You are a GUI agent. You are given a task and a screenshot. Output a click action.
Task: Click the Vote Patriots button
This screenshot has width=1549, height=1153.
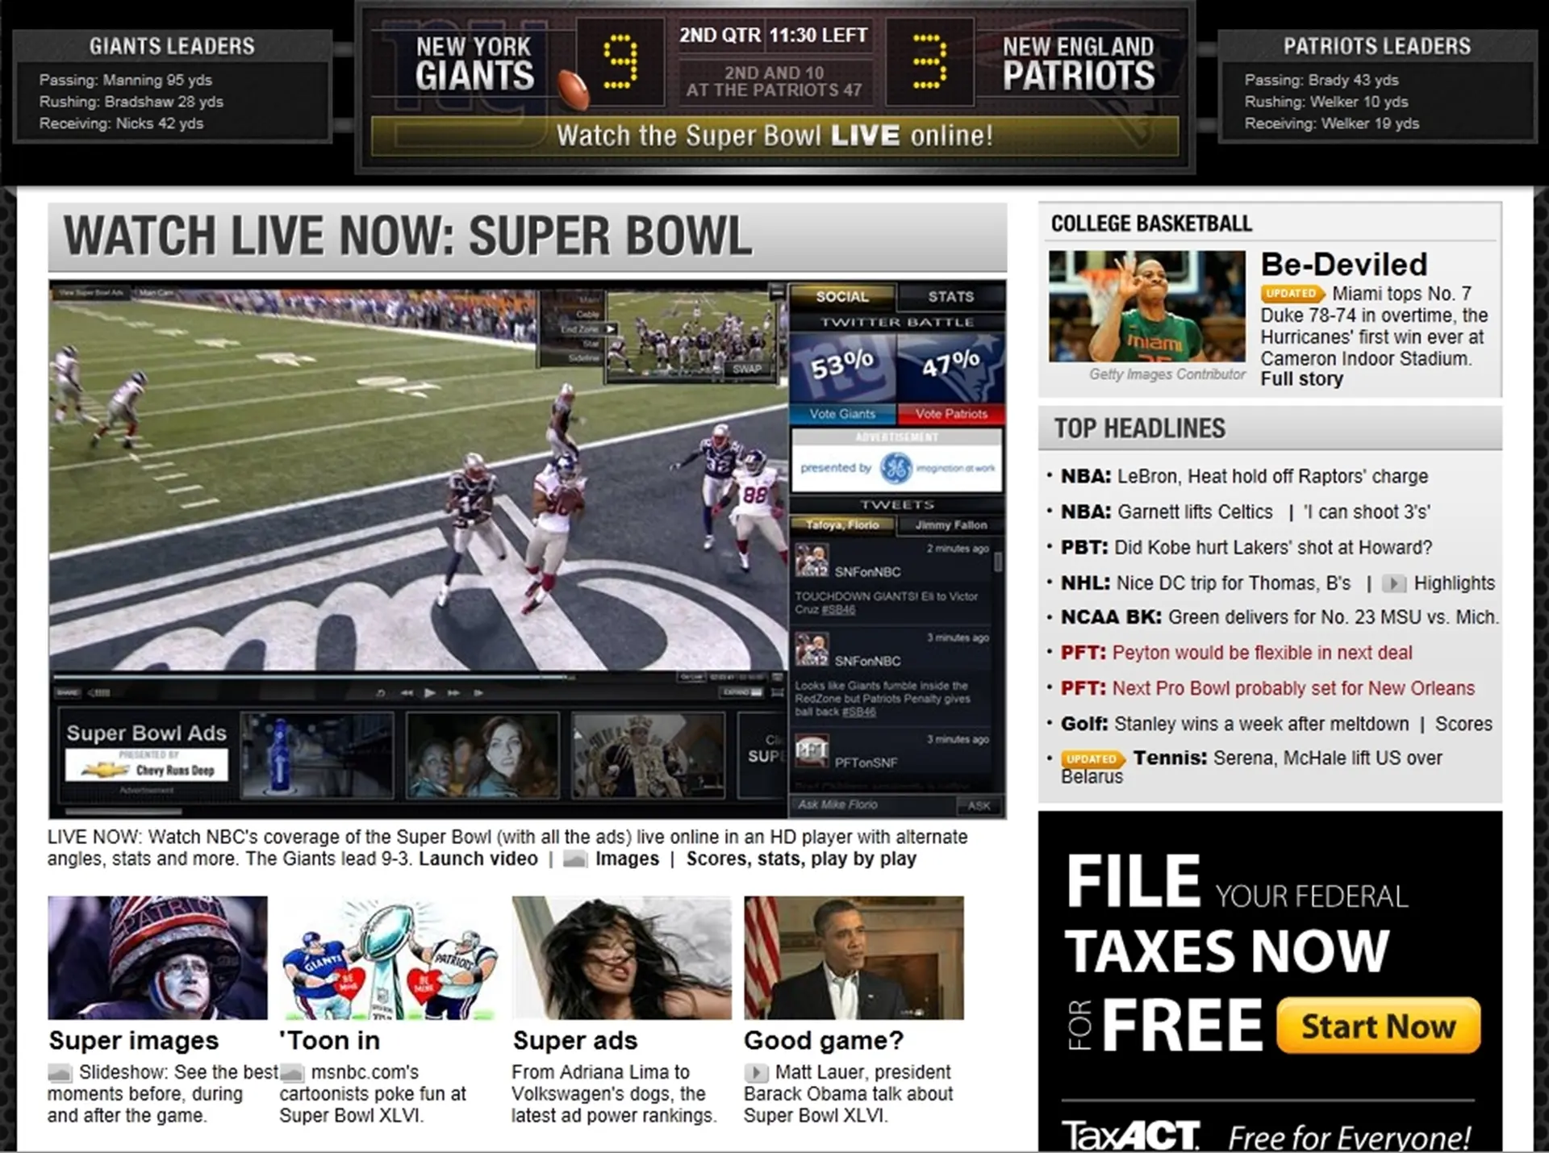[951, 413]
